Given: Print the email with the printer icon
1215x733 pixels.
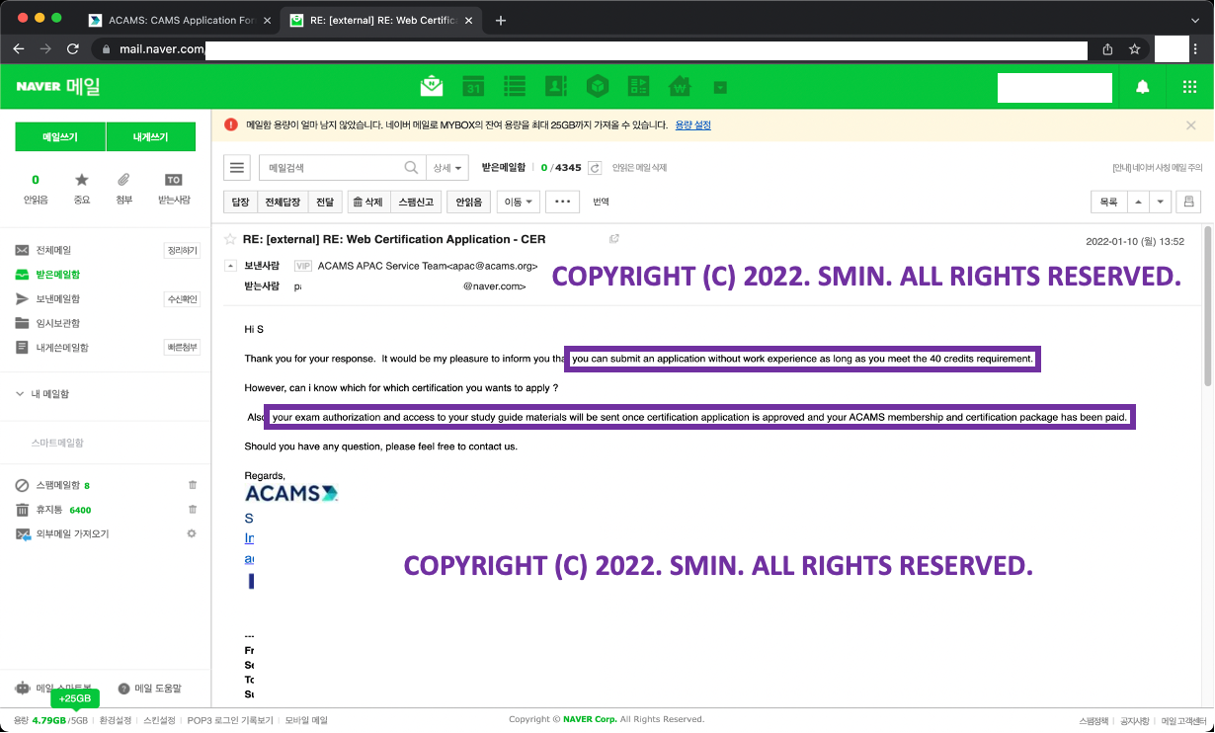Looking at the screenshot, I should (x=1188, y=202).
